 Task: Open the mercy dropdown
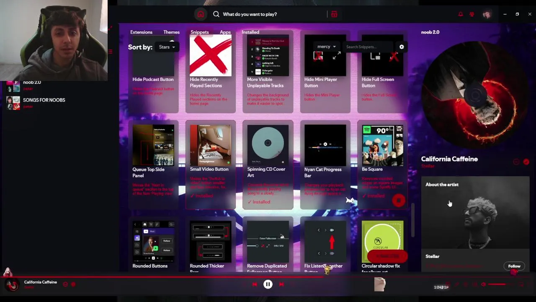[327, 47]
